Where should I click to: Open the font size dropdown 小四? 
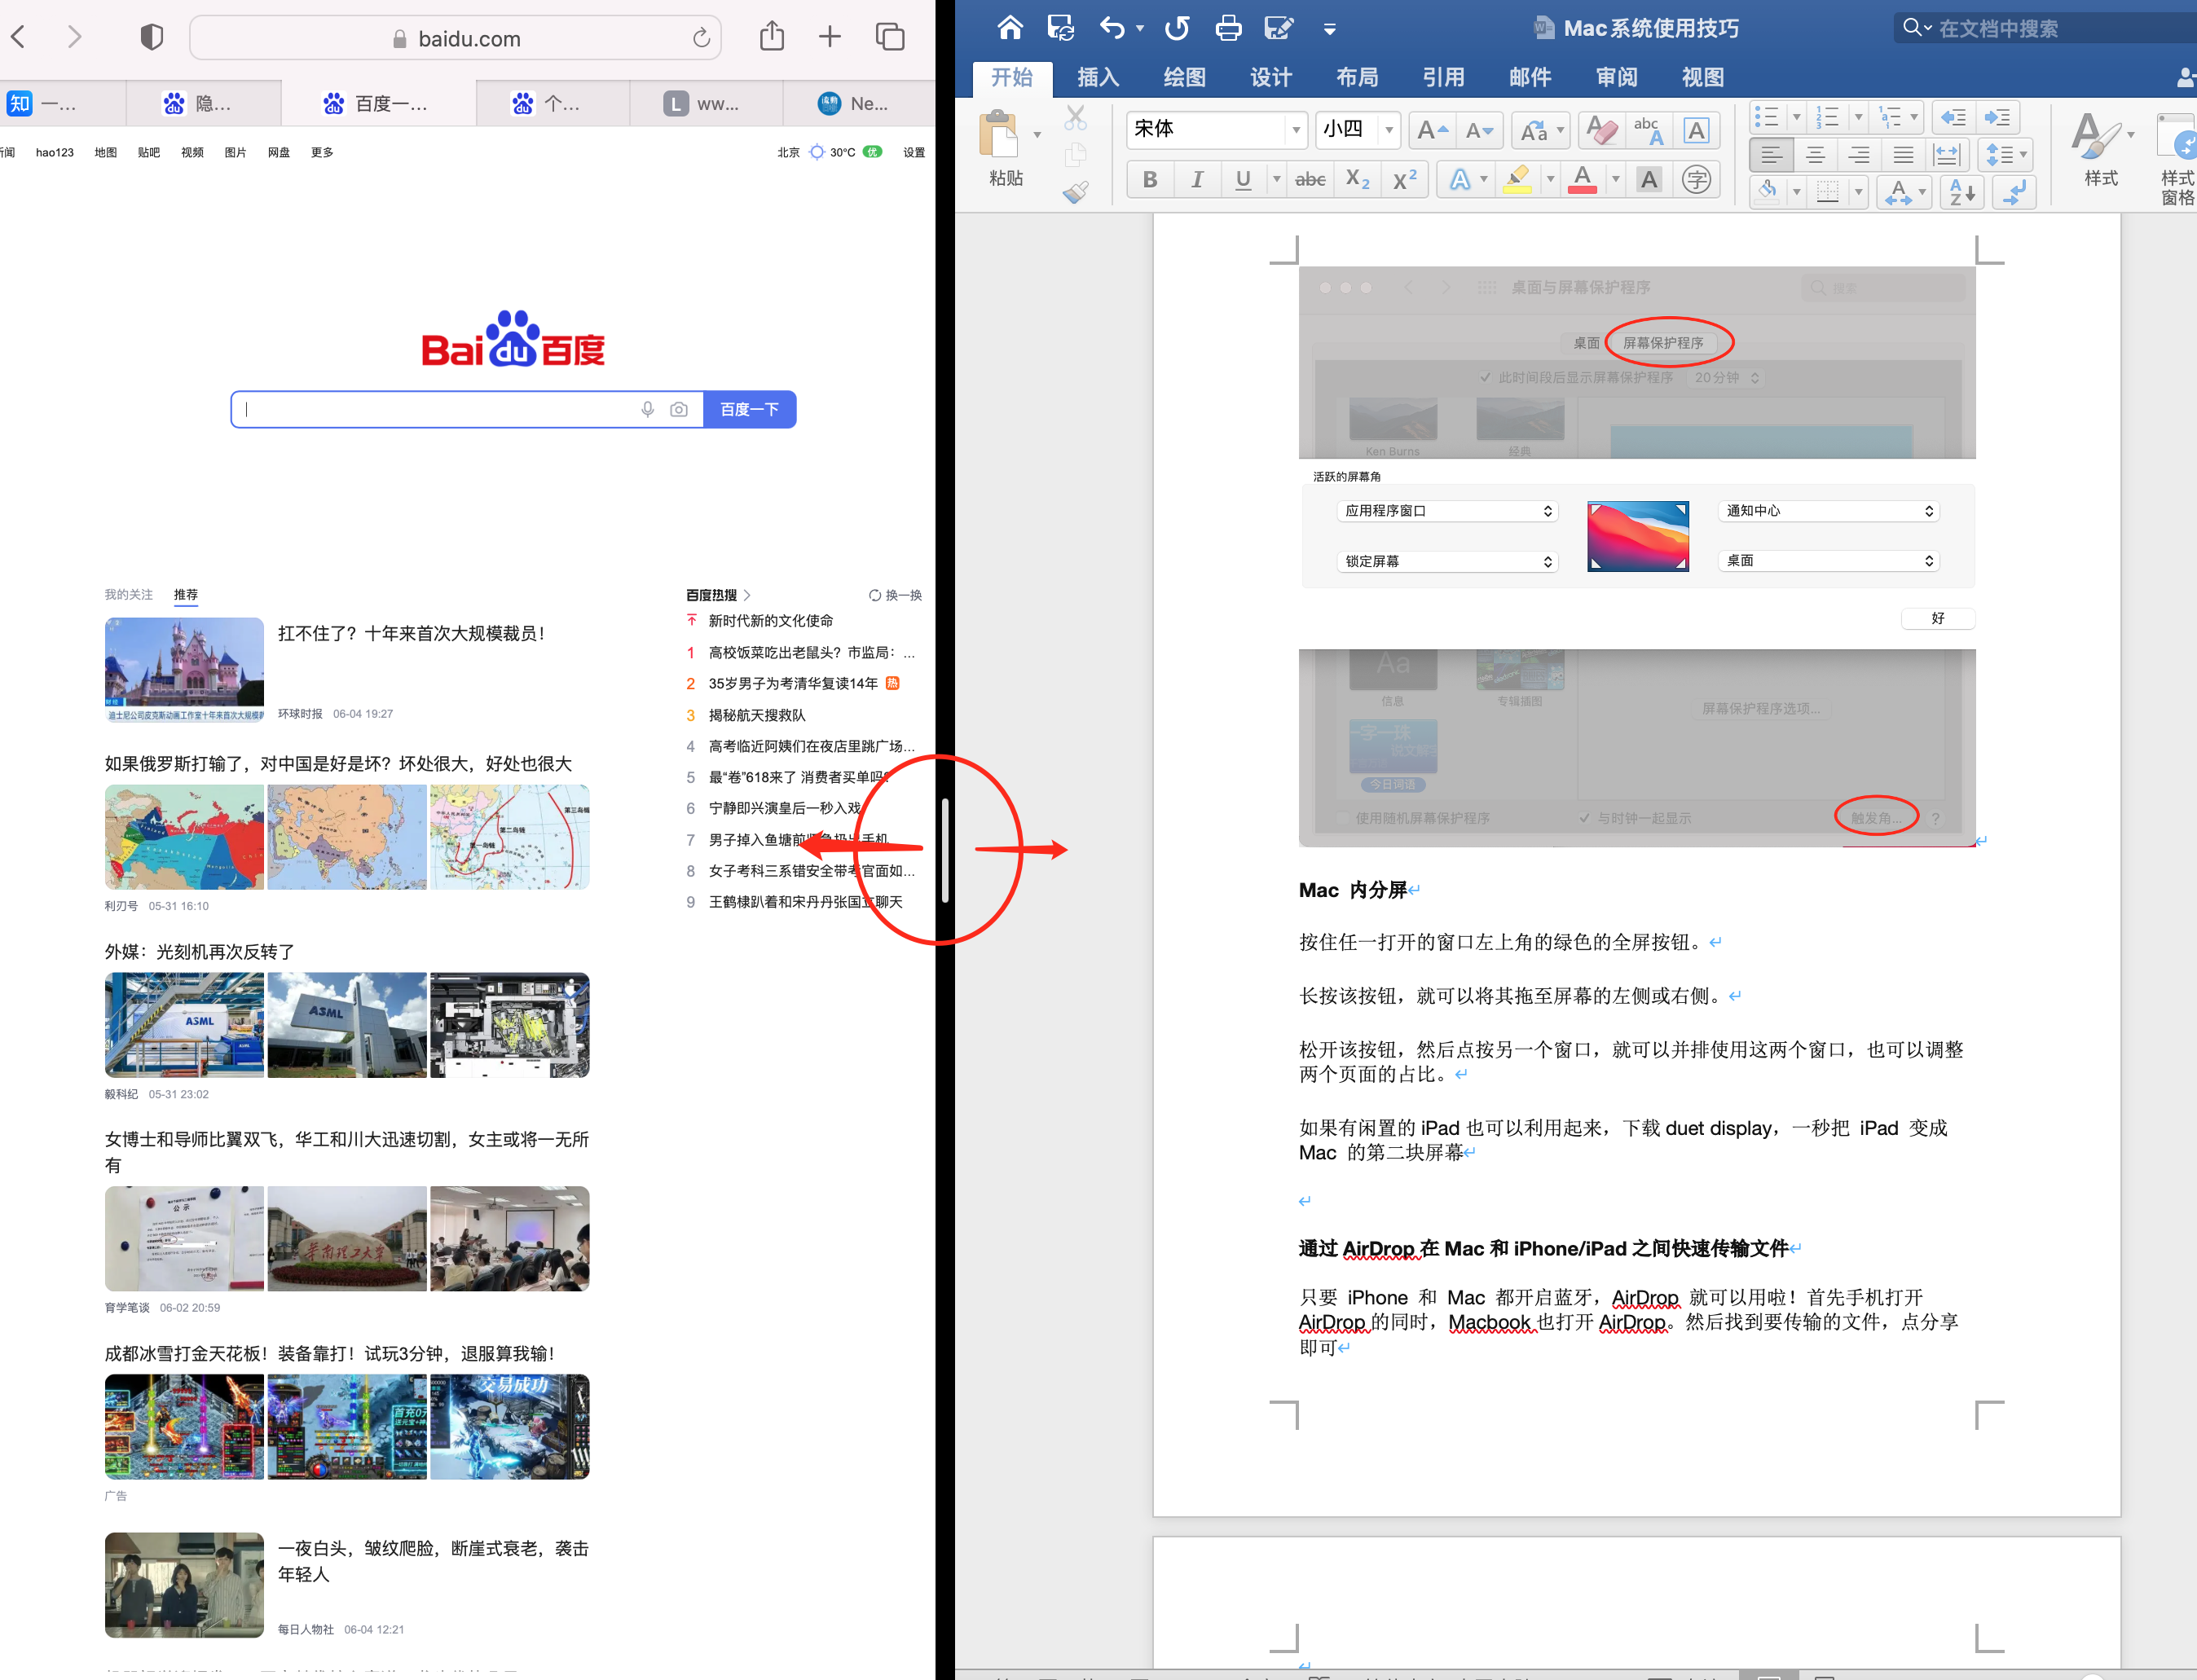coord(1389,130)
